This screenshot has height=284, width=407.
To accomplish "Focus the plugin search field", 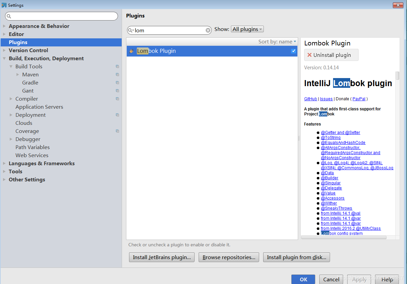I will (x=169, y=30).
